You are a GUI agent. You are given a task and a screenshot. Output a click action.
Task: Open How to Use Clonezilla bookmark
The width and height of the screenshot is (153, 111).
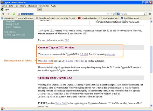click(67, 18)
